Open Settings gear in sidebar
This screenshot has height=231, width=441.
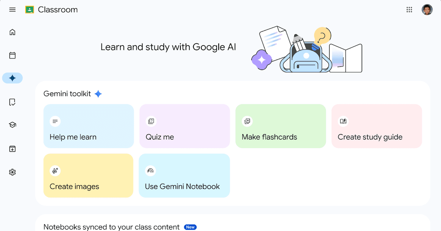pyautogui.click(x=12, y=172)
